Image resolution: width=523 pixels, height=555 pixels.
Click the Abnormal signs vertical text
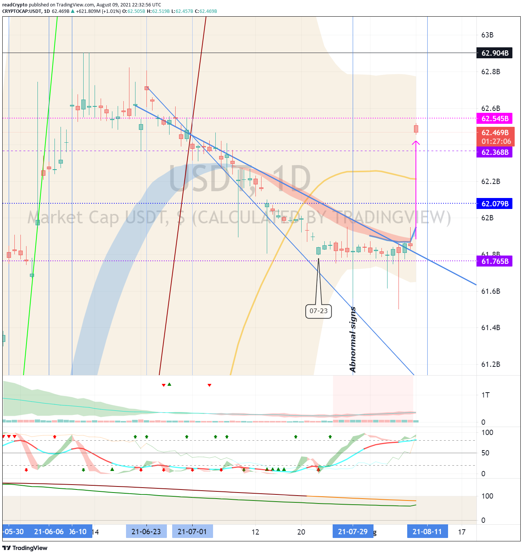(x=352, y=340)
